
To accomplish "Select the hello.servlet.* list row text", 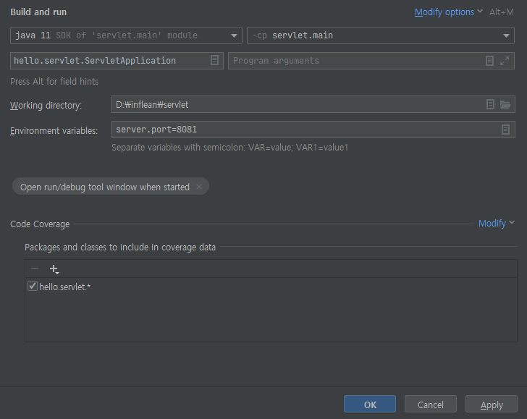I will coord(65,287).
